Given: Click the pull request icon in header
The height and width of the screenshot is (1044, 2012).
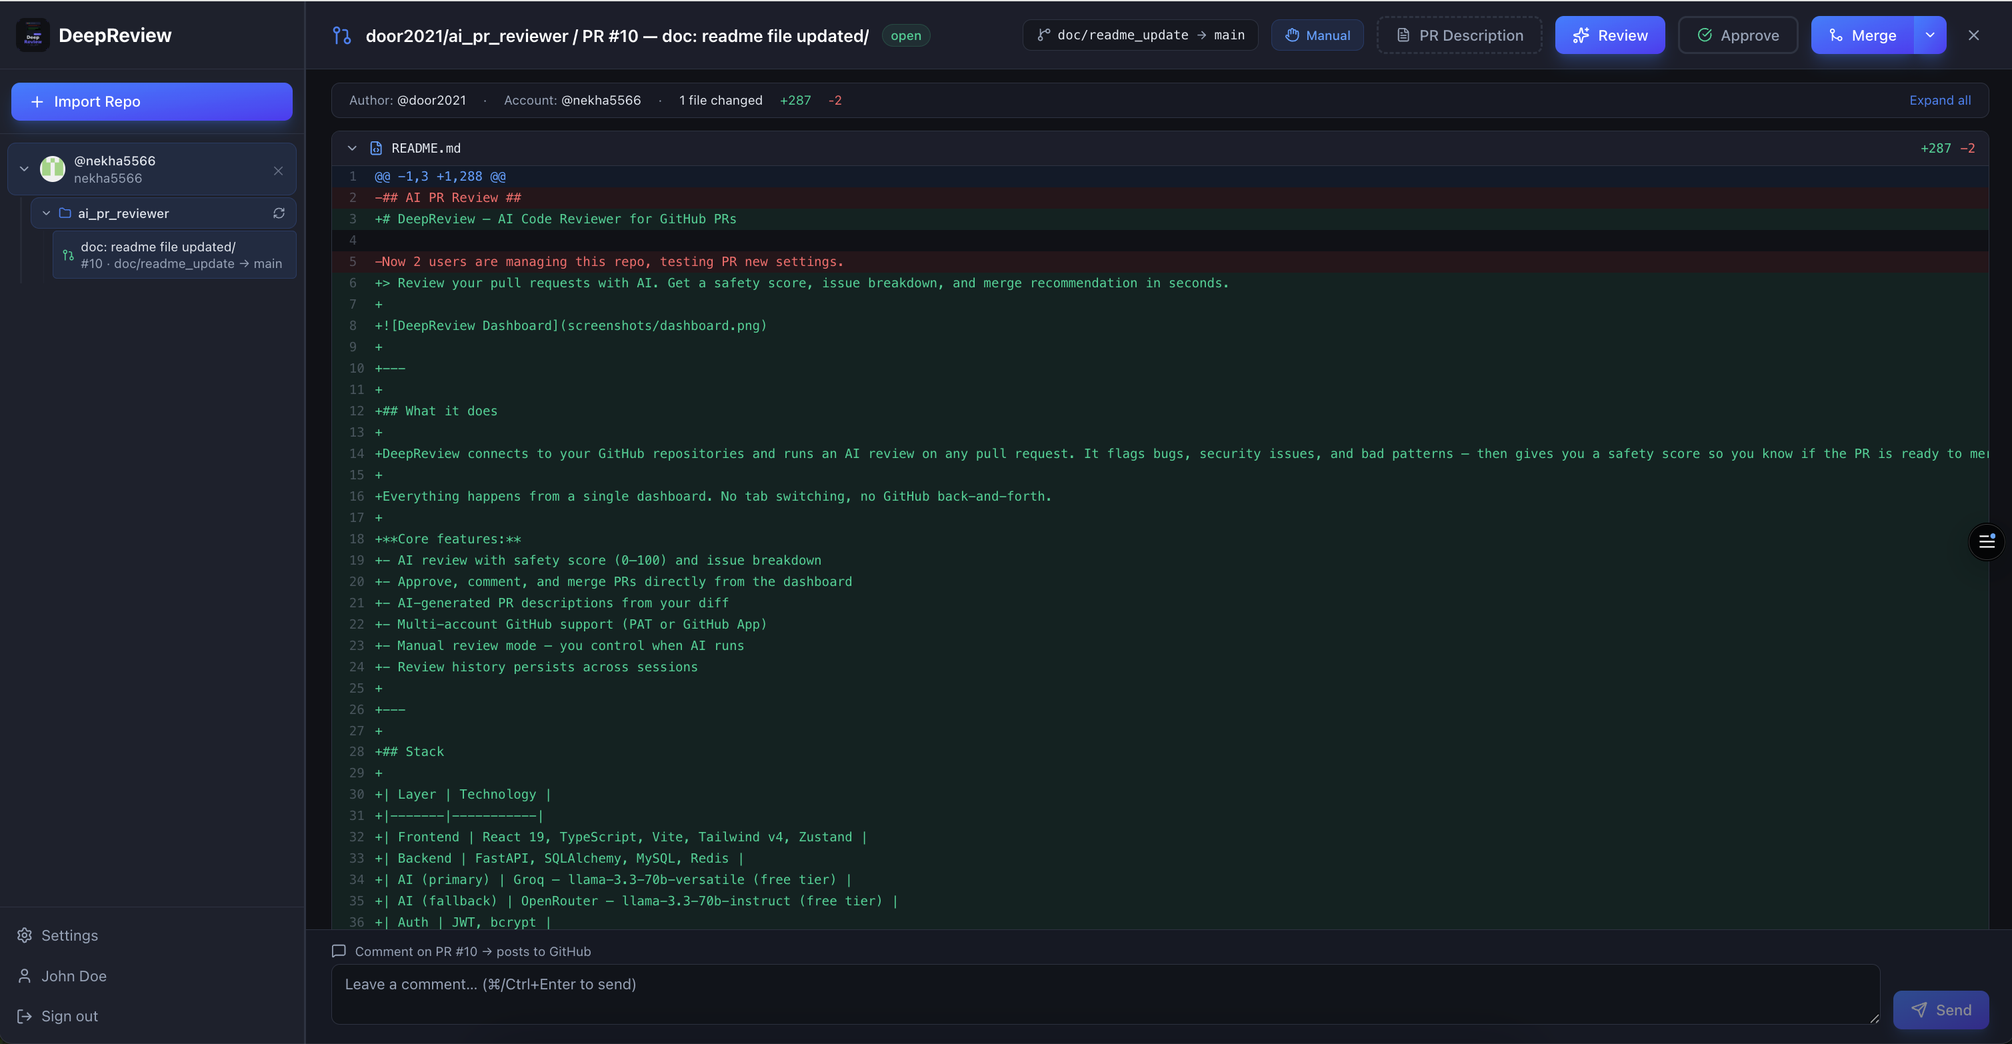Looking at the screenshot, I should click(342, 35).
